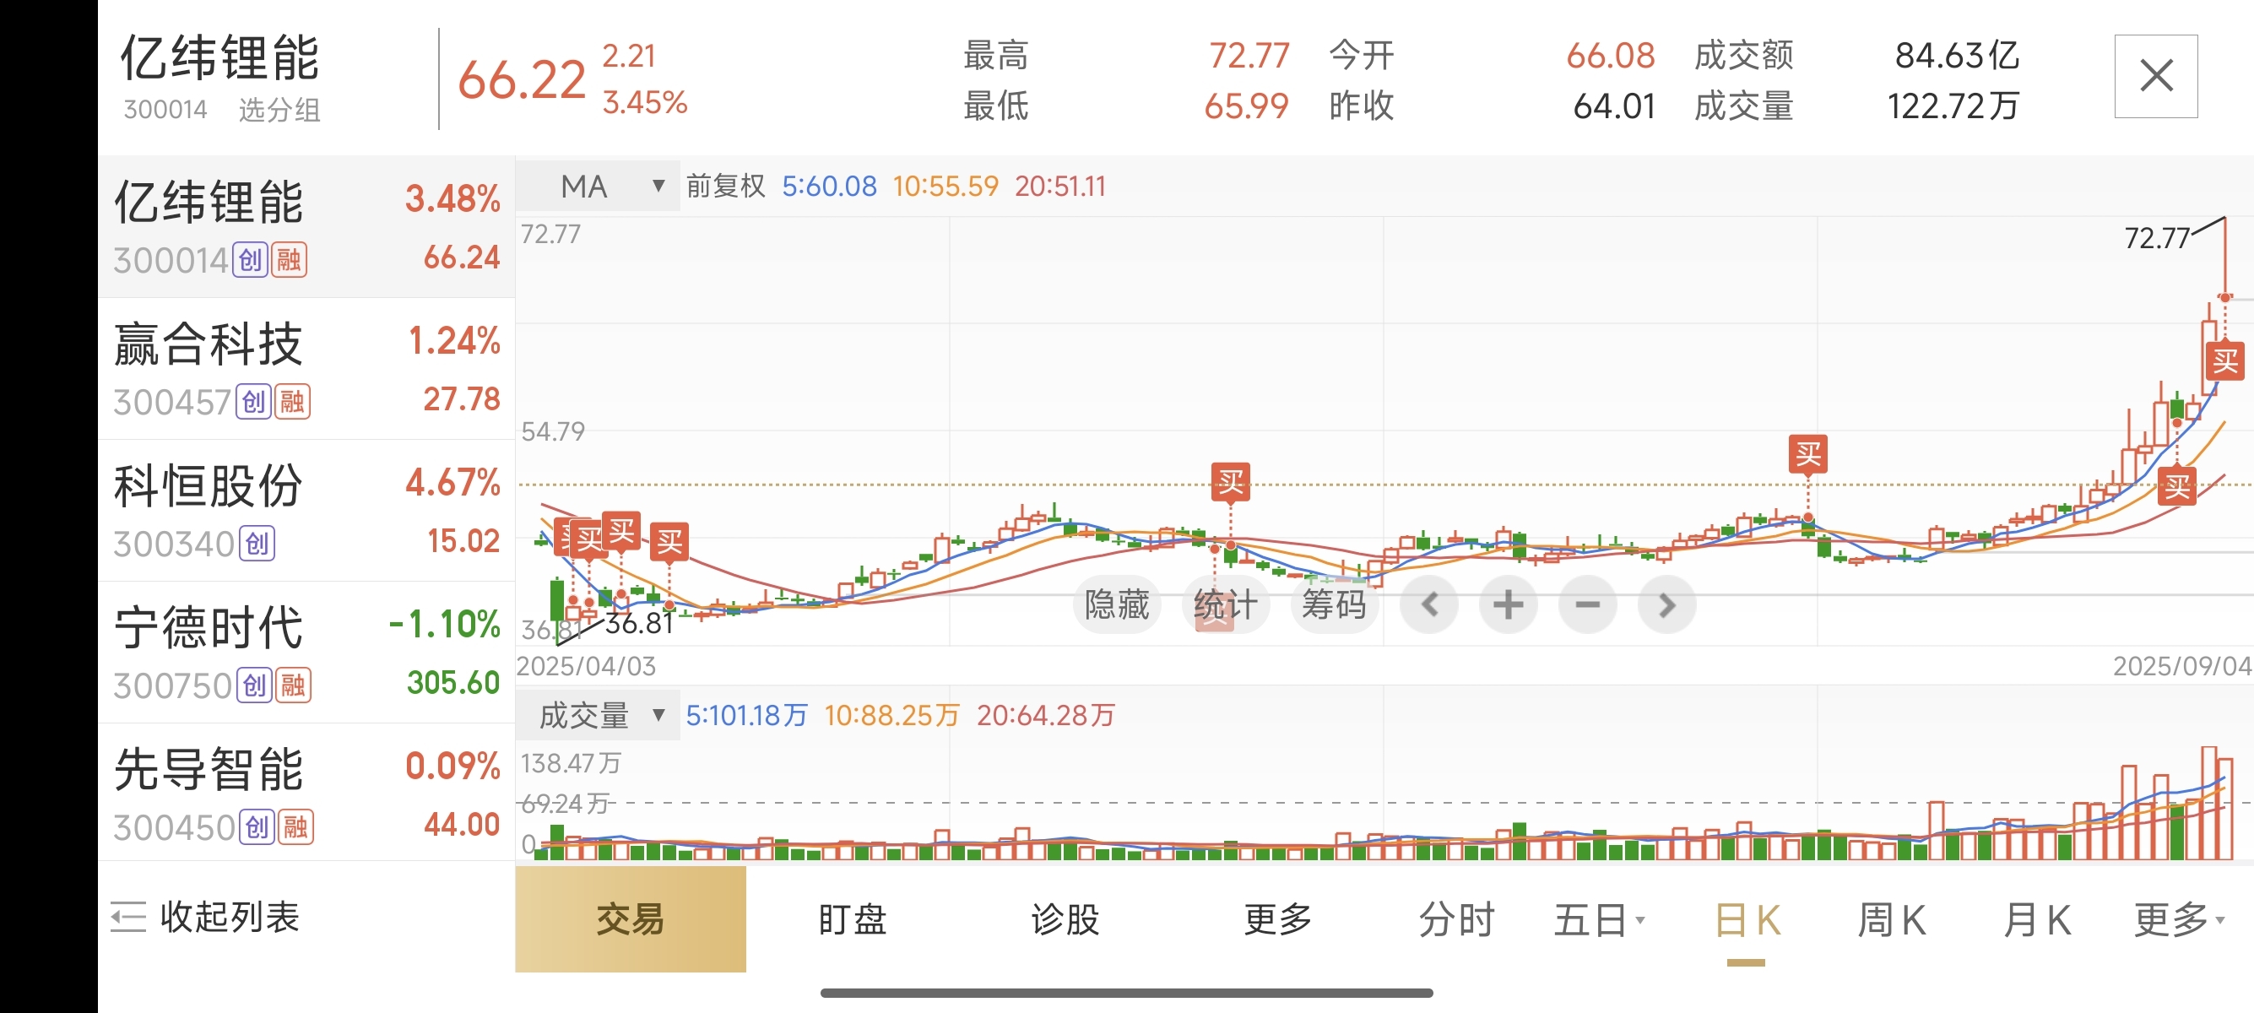Viewport: 2254px width, 1013px height.
Task: Click the MA20 value 20:51.11
Action: click(x=1060, y=187)
